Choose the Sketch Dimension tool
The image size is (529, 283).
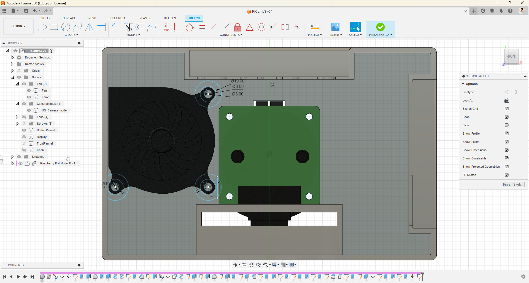tap(101, 27)
